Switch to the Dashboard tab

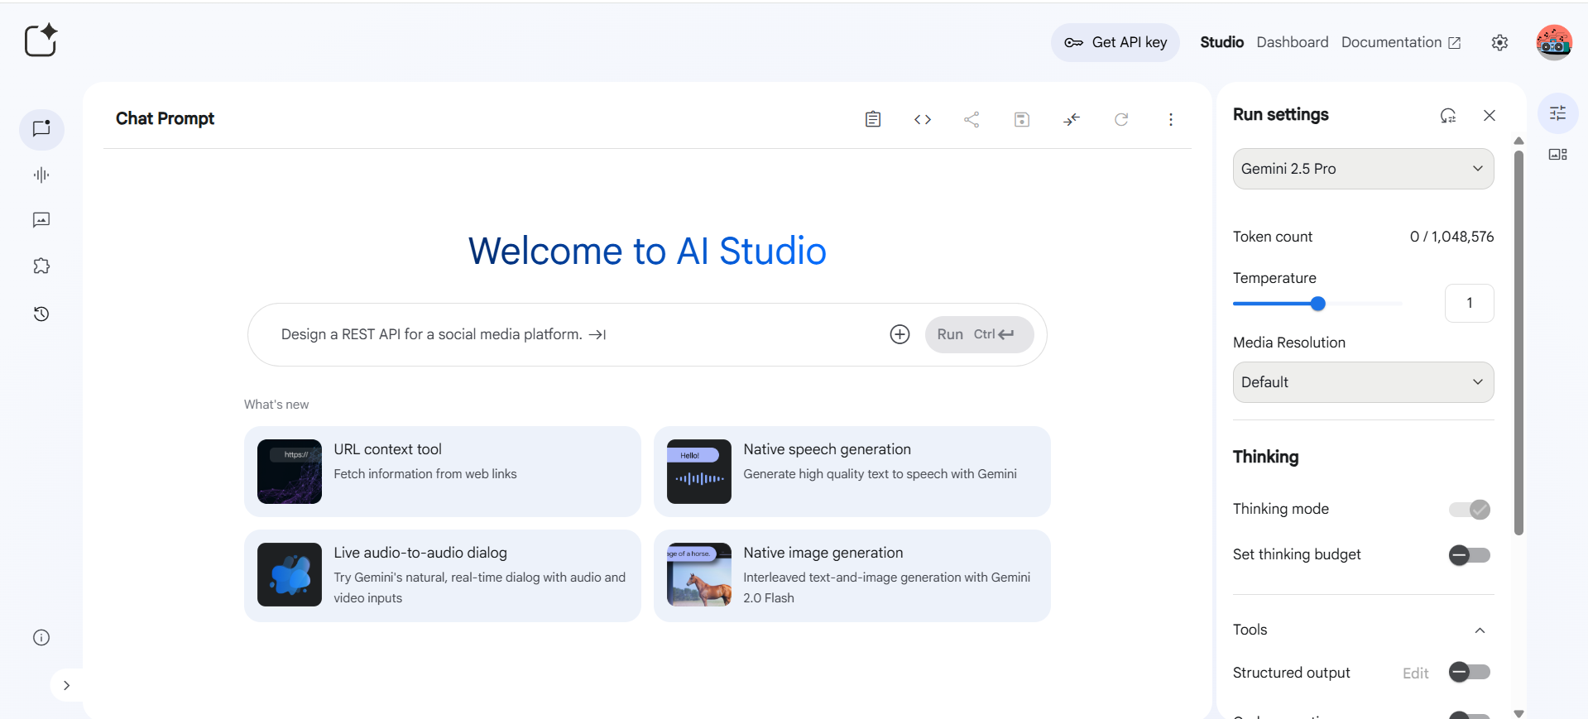tap(1292, 42)
